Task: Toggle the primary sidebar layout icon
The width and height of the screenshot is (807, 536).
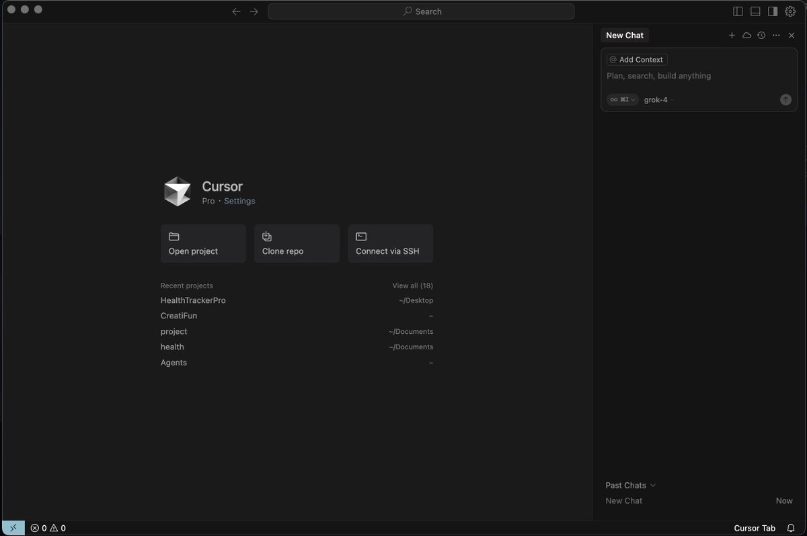Action: click(738, 11)
